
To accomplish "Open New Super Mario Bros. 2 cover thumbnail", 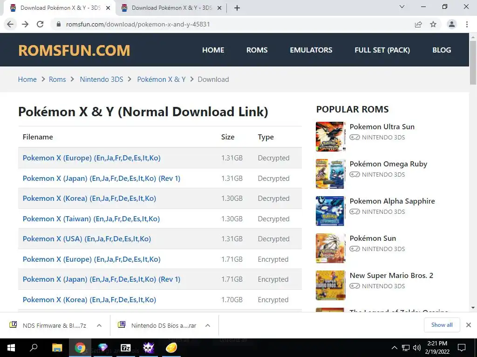I will (331, 285).
